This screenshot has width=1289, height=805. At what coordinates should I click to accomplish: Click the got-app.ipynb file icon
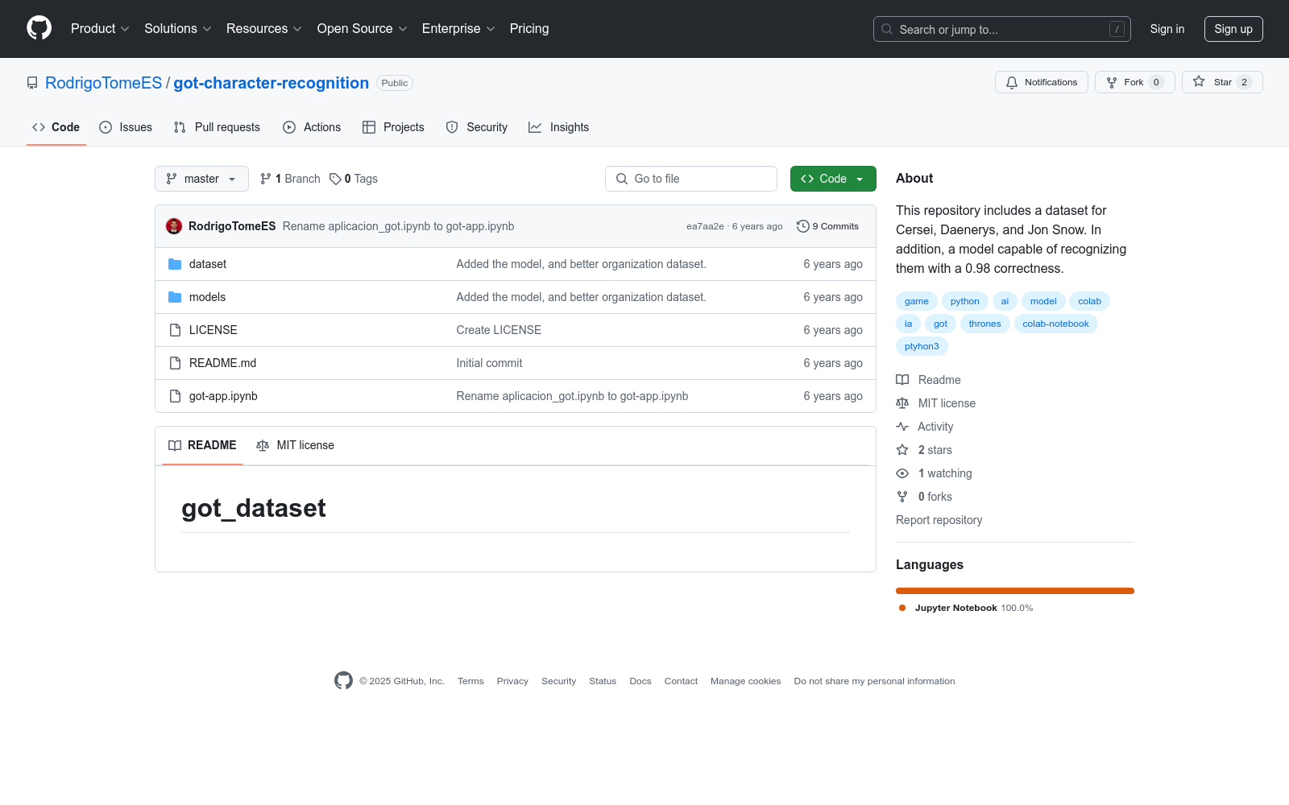click(x=175, y=396)
